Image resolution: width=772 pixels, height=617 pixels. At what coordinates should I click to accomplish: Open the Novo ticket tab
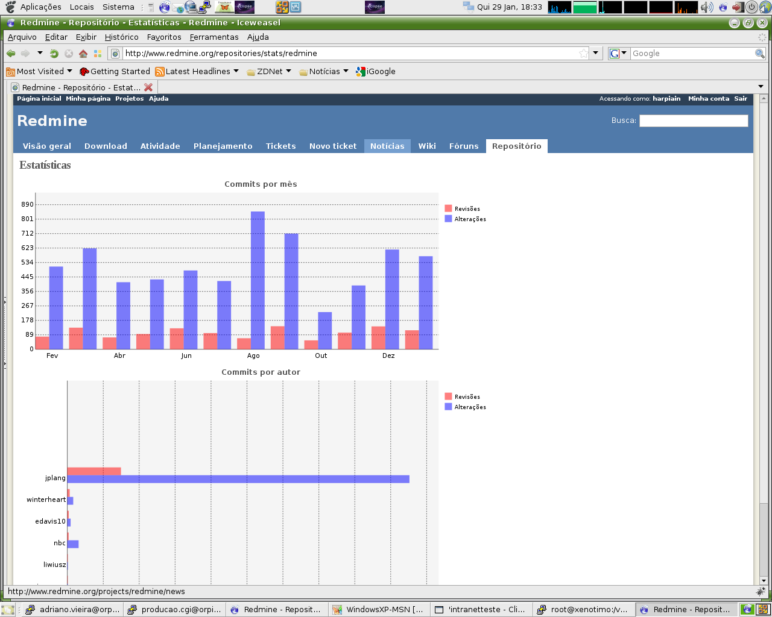pyautogui.click(x=333, y=146)
